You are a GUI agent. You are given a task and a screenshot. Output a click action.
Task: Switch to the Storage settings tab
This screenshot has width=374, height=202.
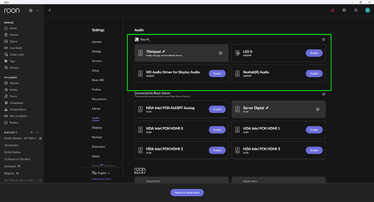pos(96,52)
